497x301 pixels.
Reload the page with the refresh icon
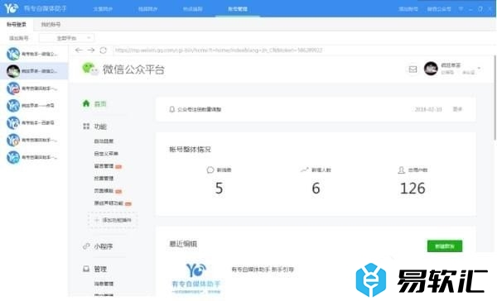point(103,50)
